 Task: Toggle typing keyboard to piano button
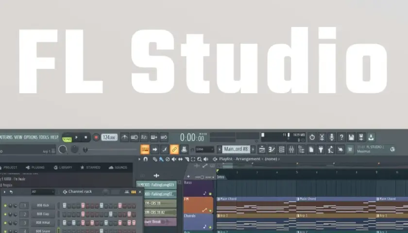[145, 150]
